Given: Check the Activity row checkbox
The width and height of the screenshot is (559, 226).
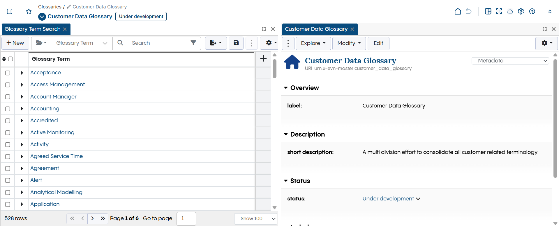Looking at the screenshot, I should coord(8,145).
